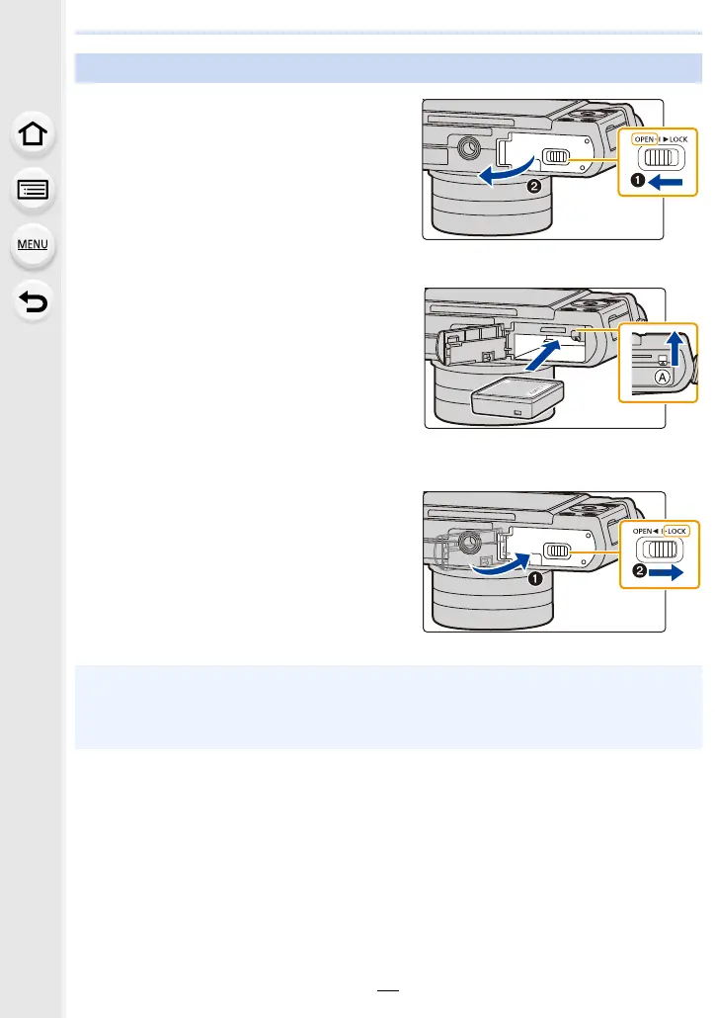
Task: Click the release lever slider in the third callout
Action: (659, 550)
